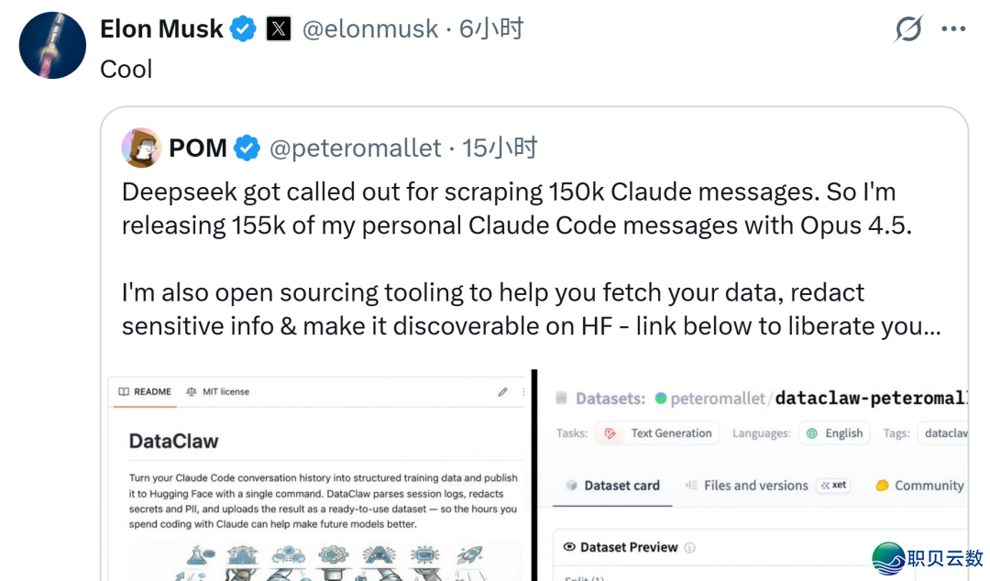Click the Dataset Preview info icon
The height and width of the screenshot is (581, 990).
[690, 548]
